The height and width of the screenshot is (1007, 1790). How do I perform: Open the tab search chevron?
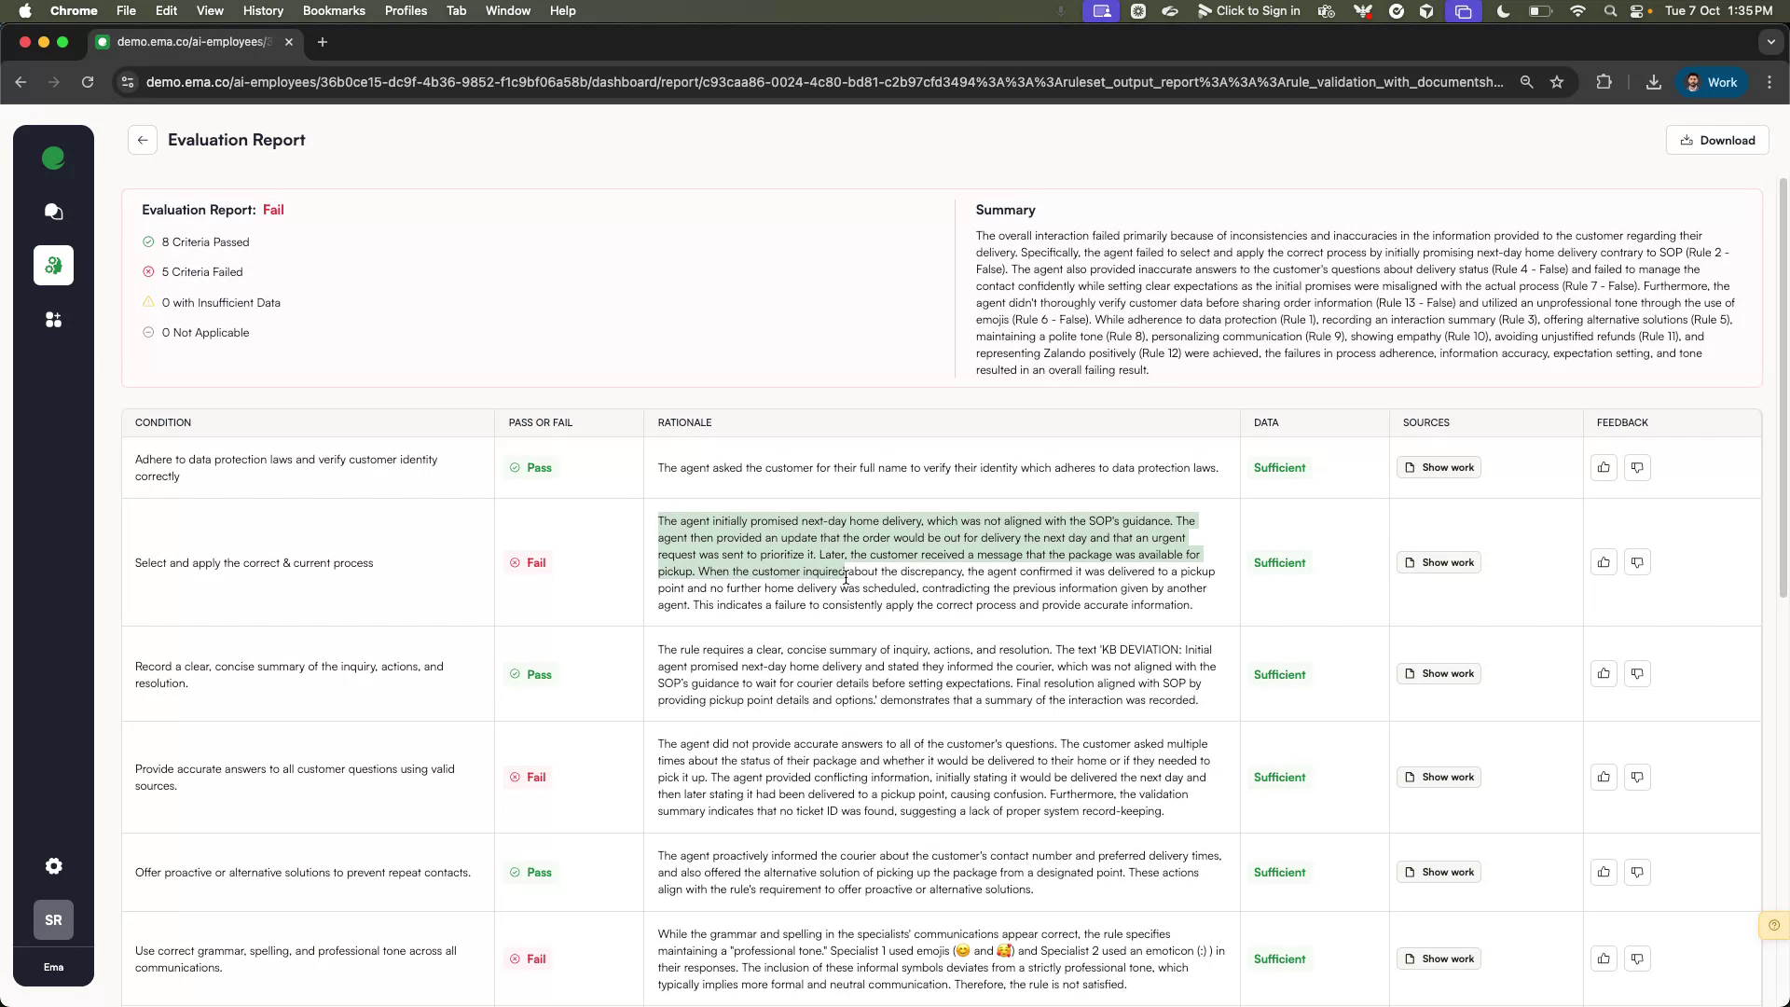tap(1771, 42)
